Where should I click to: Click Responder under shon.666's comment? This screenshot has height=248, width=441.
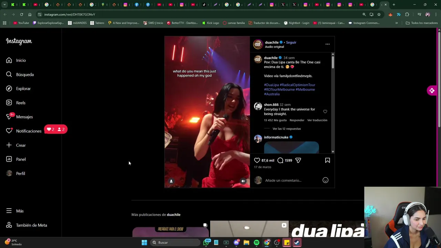pyautogui.click(x=297, y=120)
